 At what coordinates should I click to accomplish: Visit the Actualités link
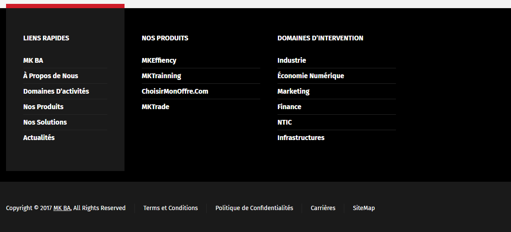tap(39, 138)
